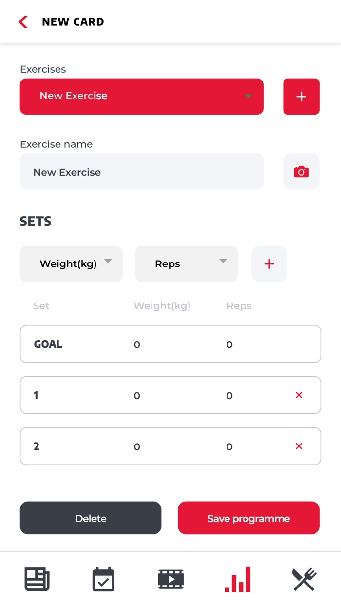Open the Reps dropdown selector
This screenshot has height=607, width=341.
click(x=186, y=263)
